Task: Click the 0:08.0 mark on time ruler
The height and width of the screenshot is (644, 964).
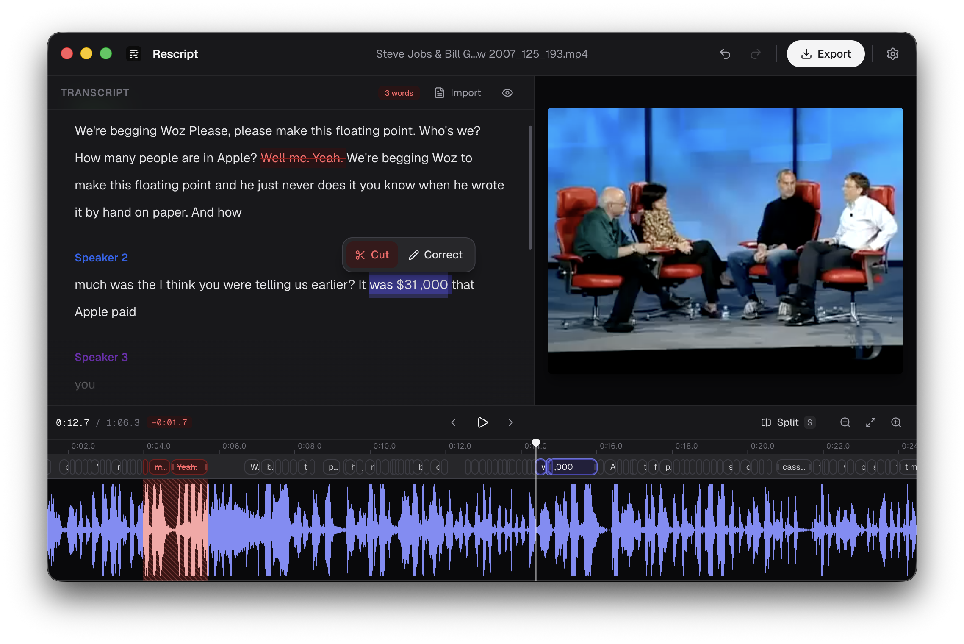Action: coord(309,446)
